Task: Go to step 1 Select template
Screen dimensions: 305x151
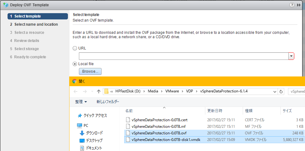Action: pyautogui.click(x=38, y=16)
